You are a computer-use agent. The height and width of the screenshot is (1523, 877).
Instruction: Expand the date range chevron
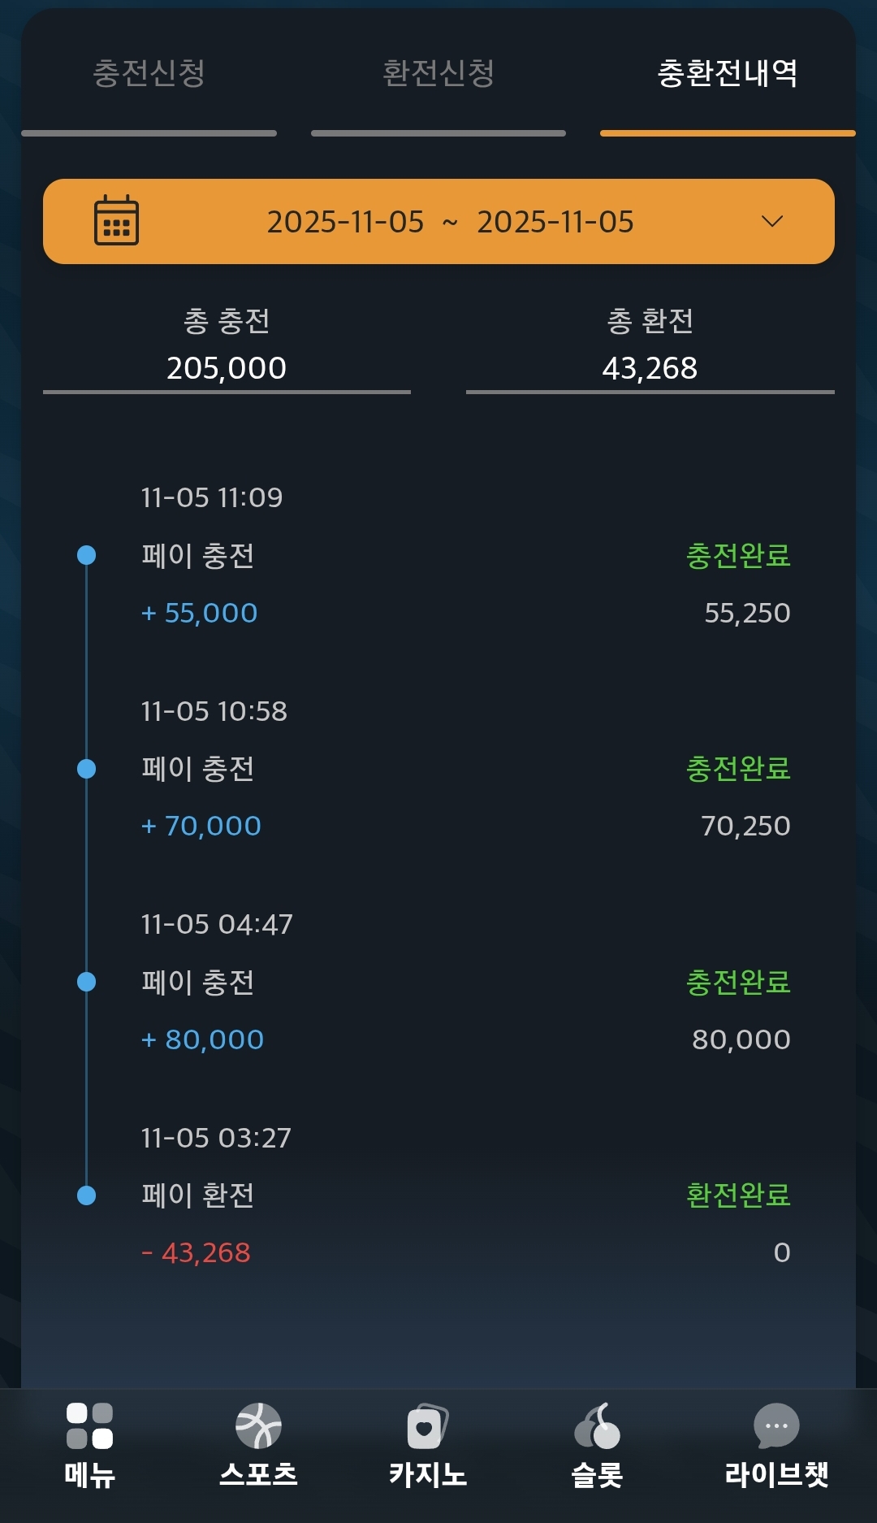point(772,221)
